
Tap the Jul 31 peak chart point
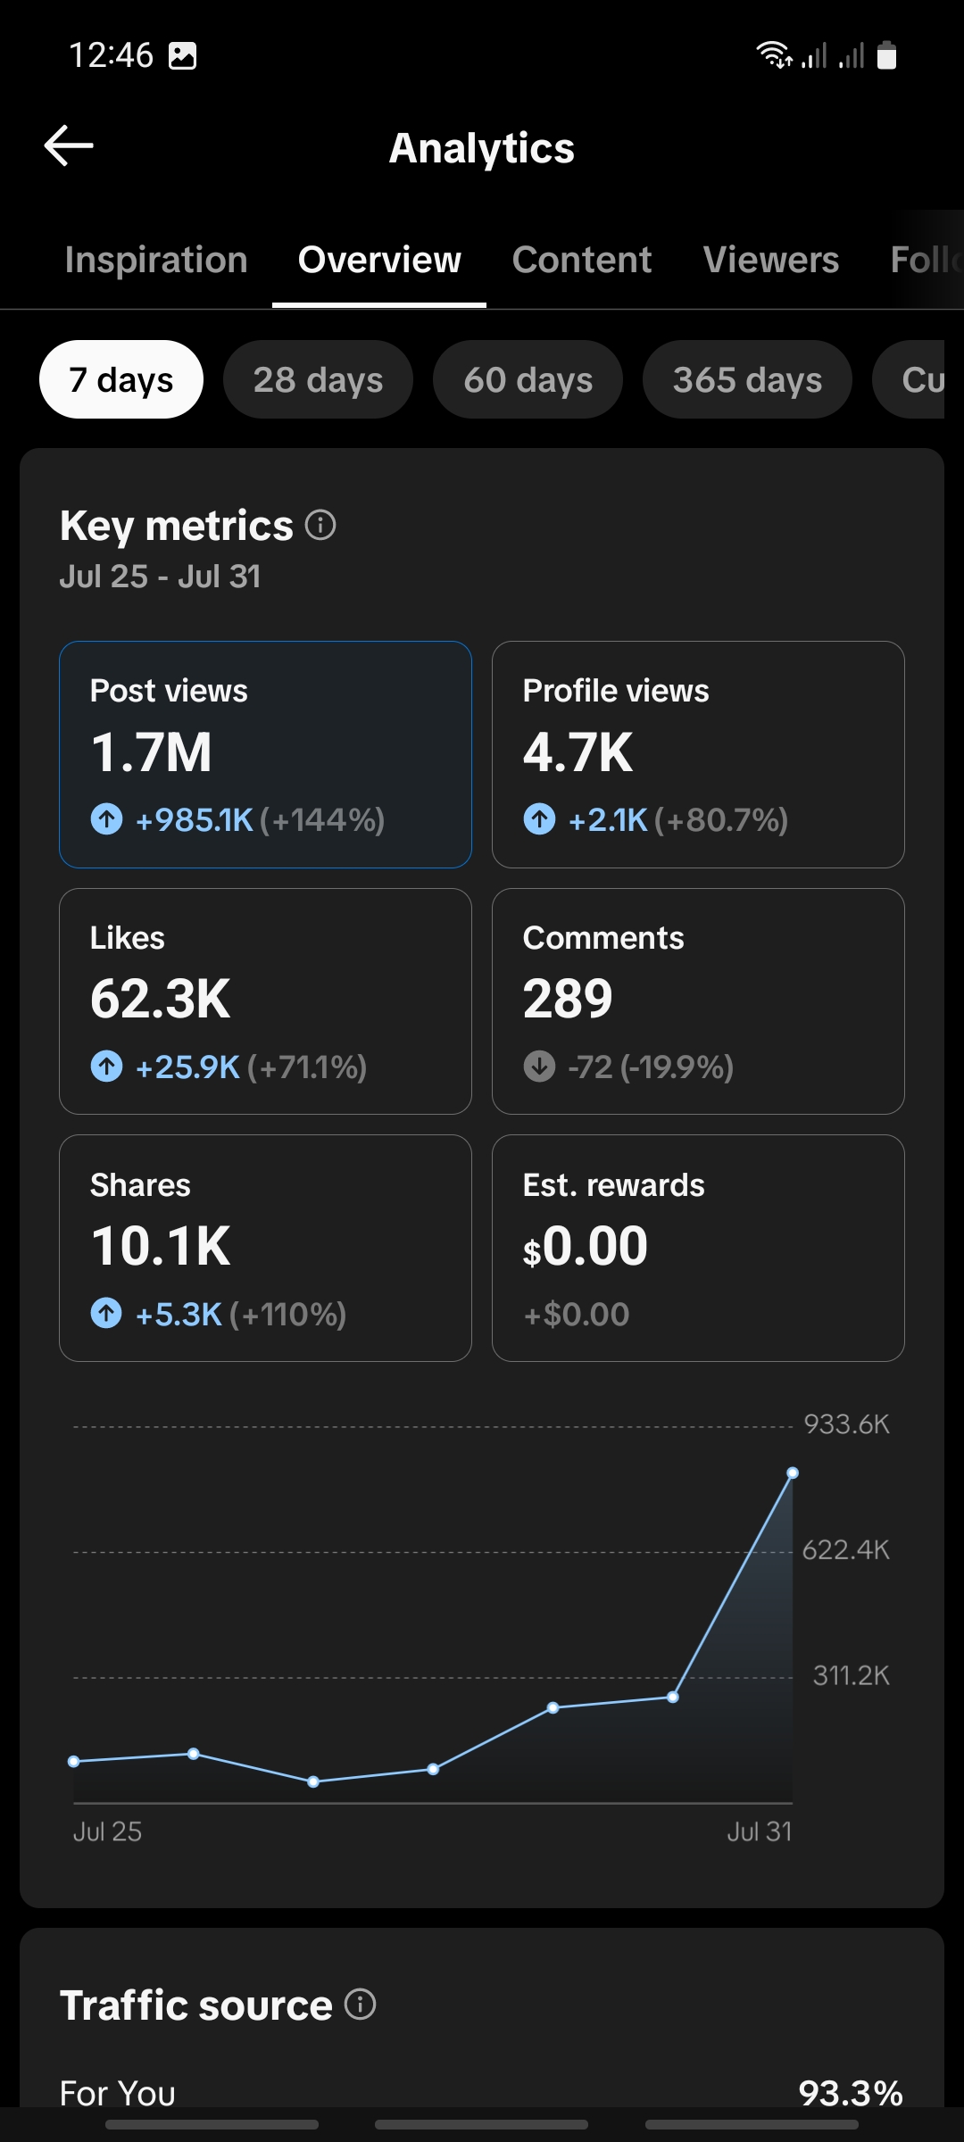coord(793,1473)
